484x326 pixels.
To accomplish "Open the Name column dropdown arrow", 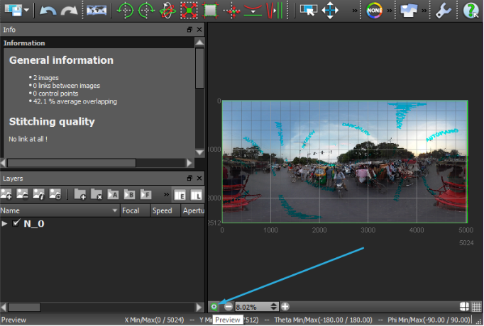I will 114,210.
